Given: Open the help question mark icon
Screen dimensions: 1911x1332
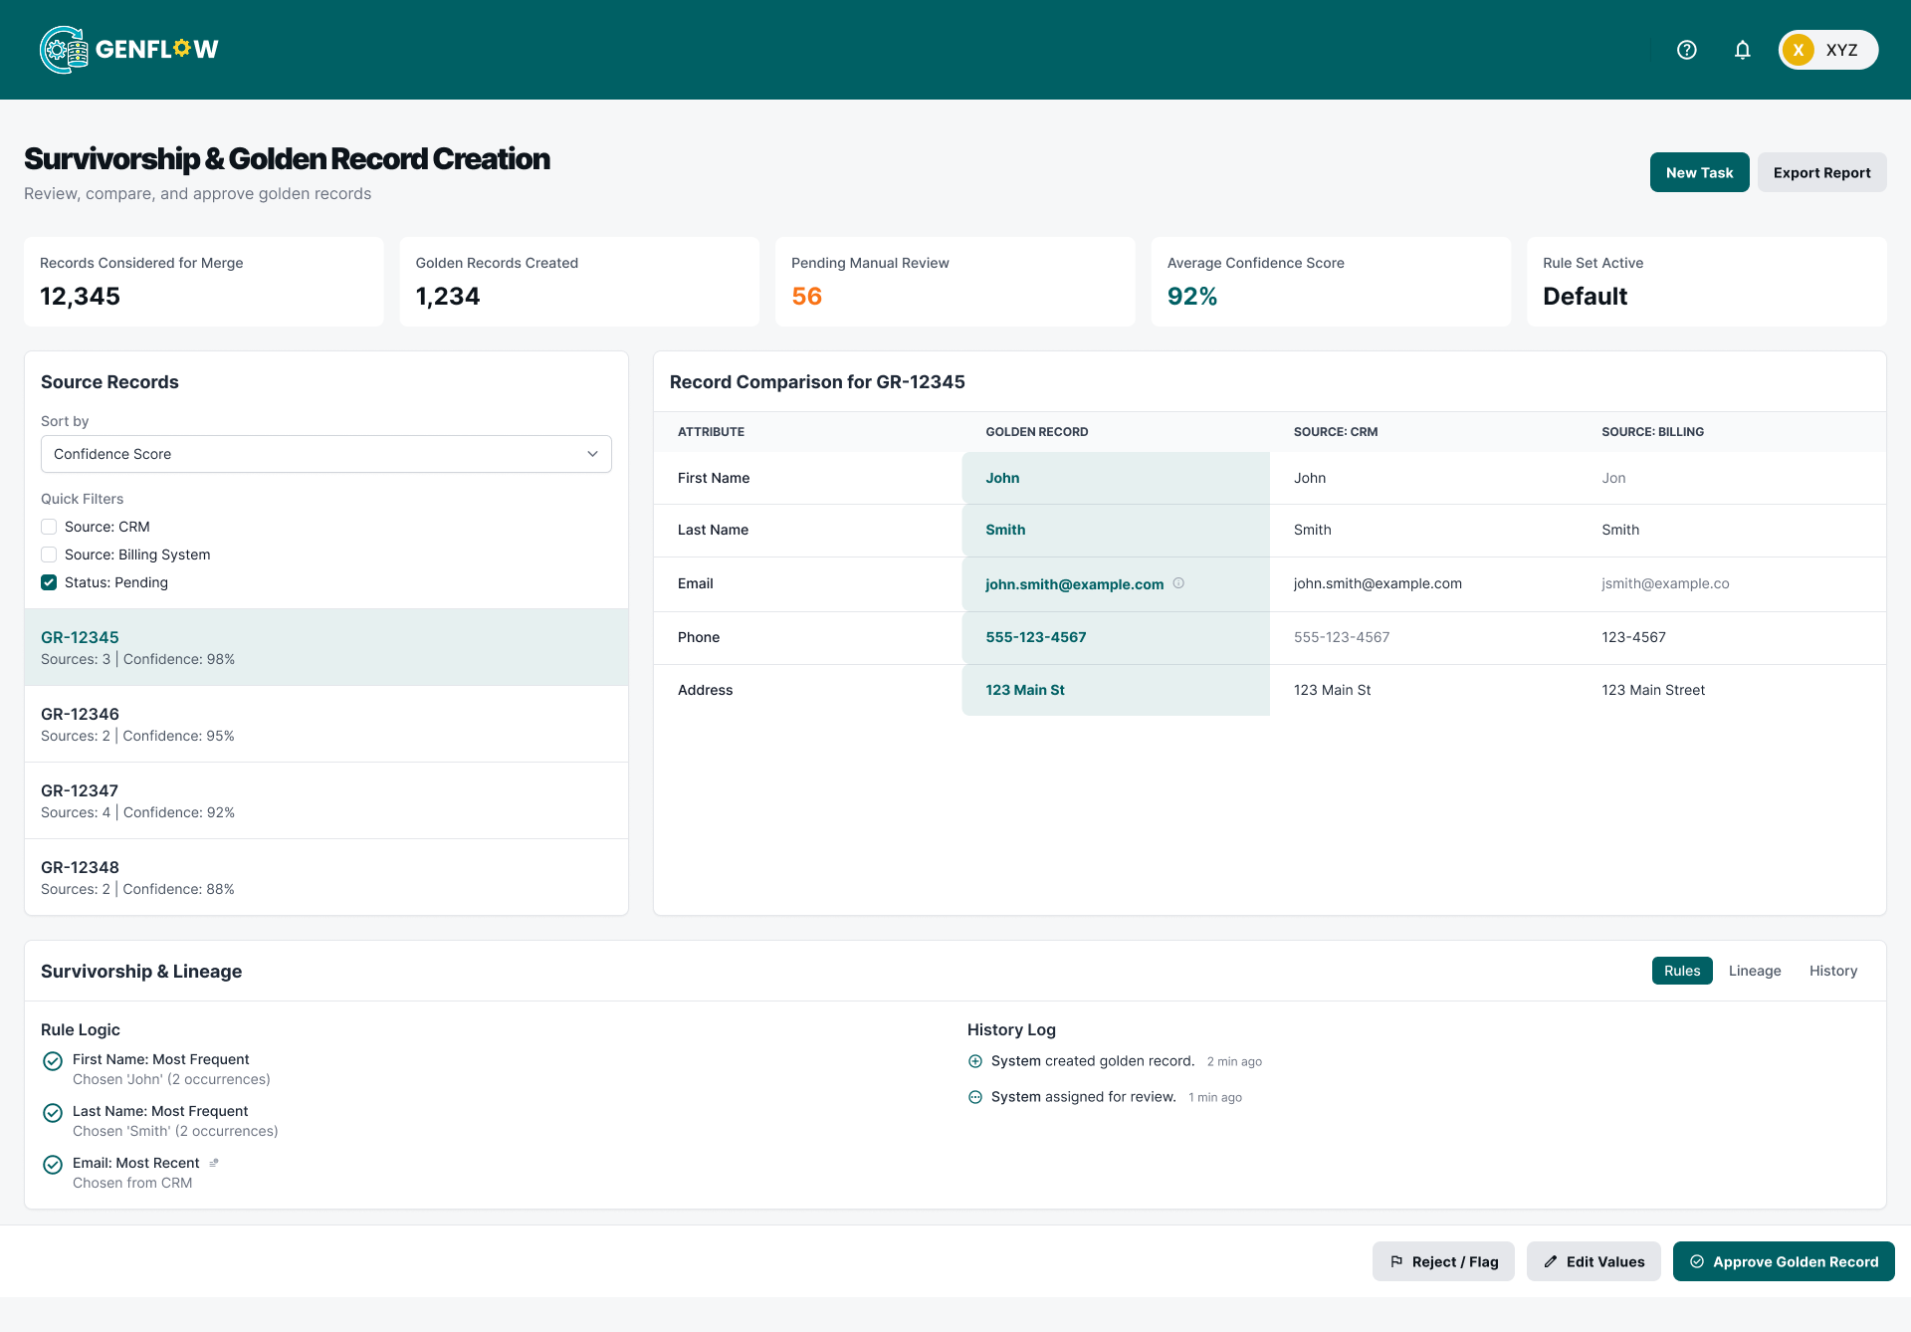Looking at the screenshot, I should click(1687, 50).
